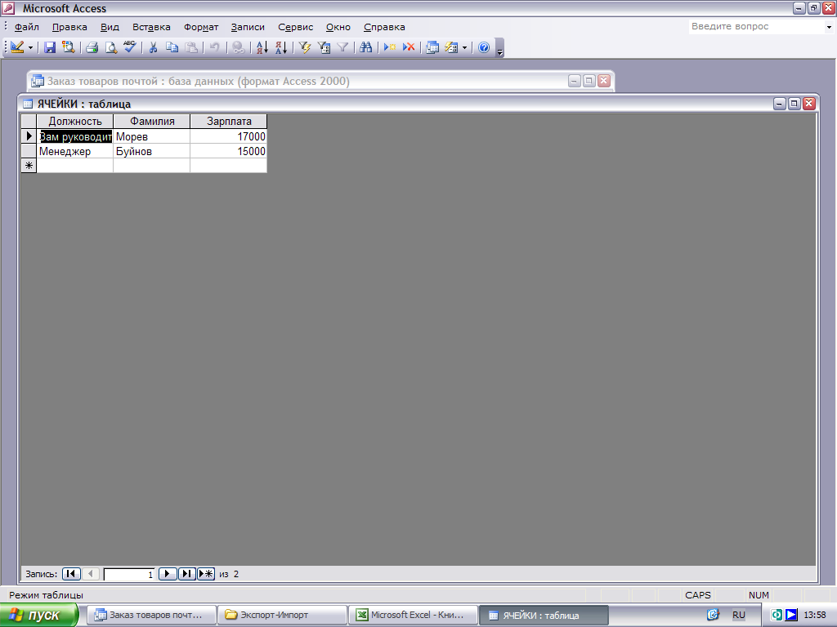Go to last record navigation button
This screenshot has height=627, width=837.
pyautogui.click(x=187, y=574)
